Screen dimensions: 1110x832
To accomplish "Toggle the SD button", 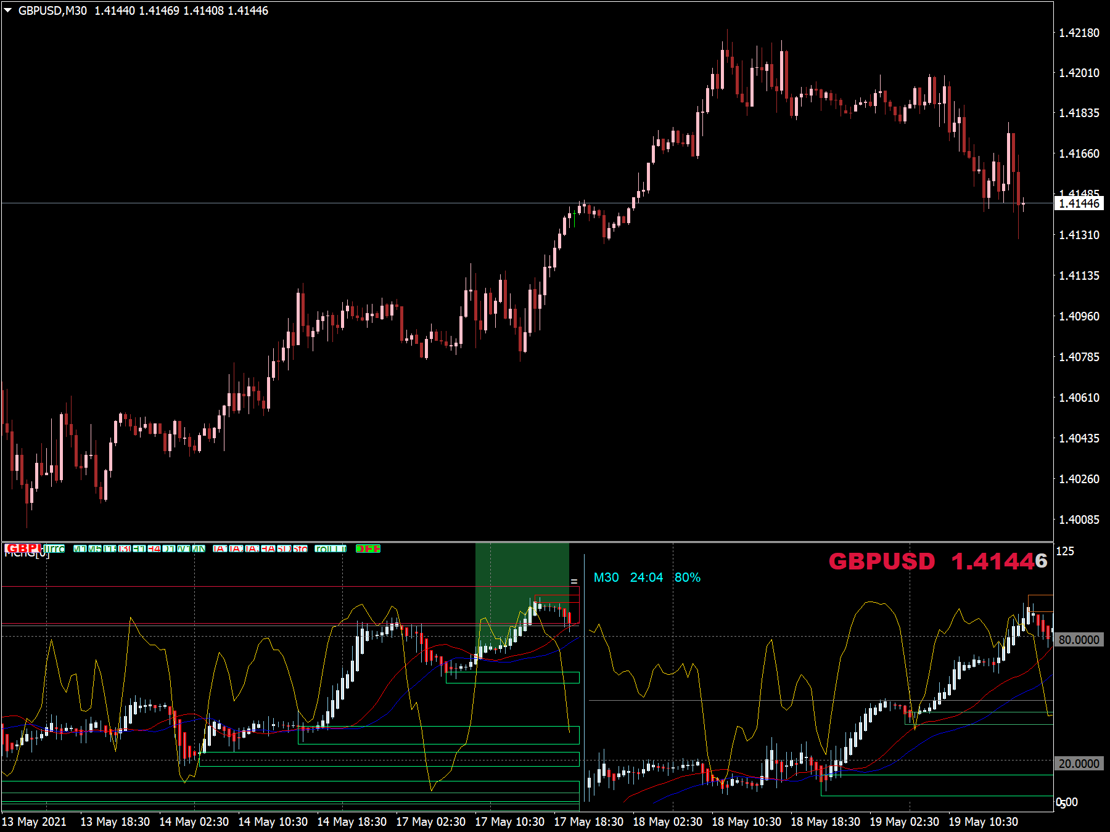I will [284, 549].
